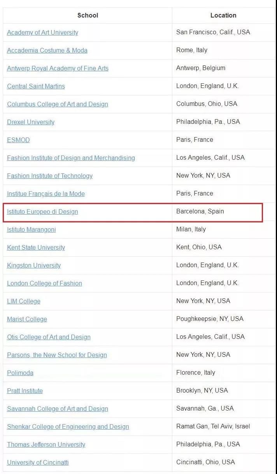
Task: Open the Polimoda school link
Action: 20,373
